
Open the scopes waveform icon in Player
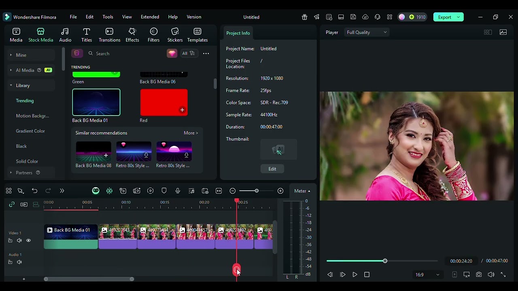pyautogui.click(x=503, y=32)
